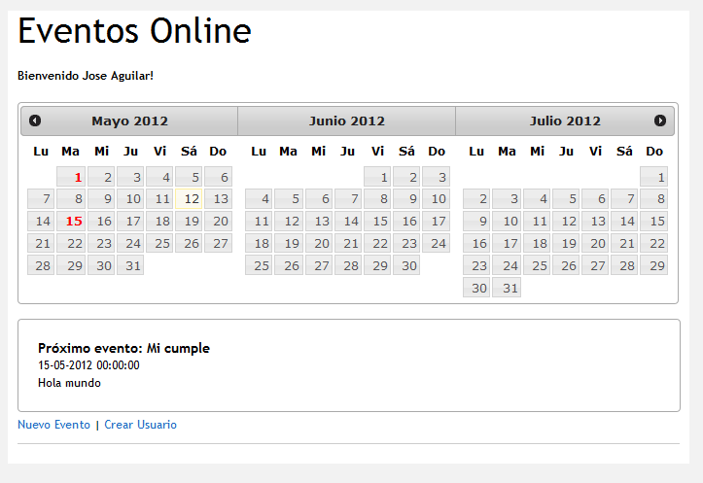Go to next month with right arrow
The height and width of the screenshot is (483, 703).
coord(659,121)
